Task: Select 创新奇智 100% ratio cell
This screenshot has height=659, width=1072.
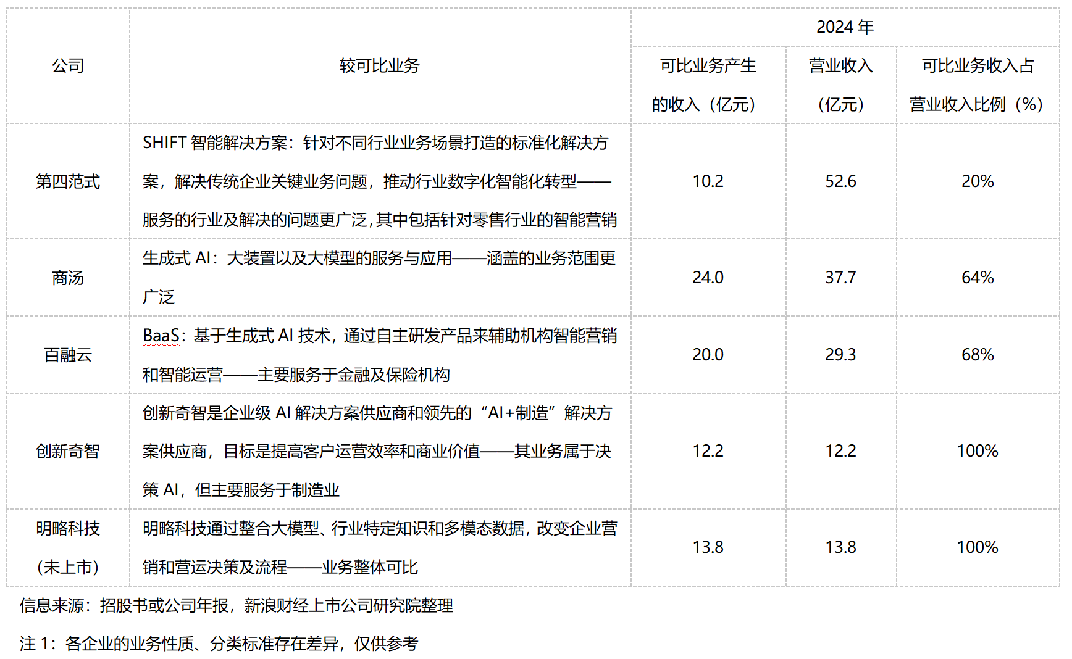Action: [978, 451]
